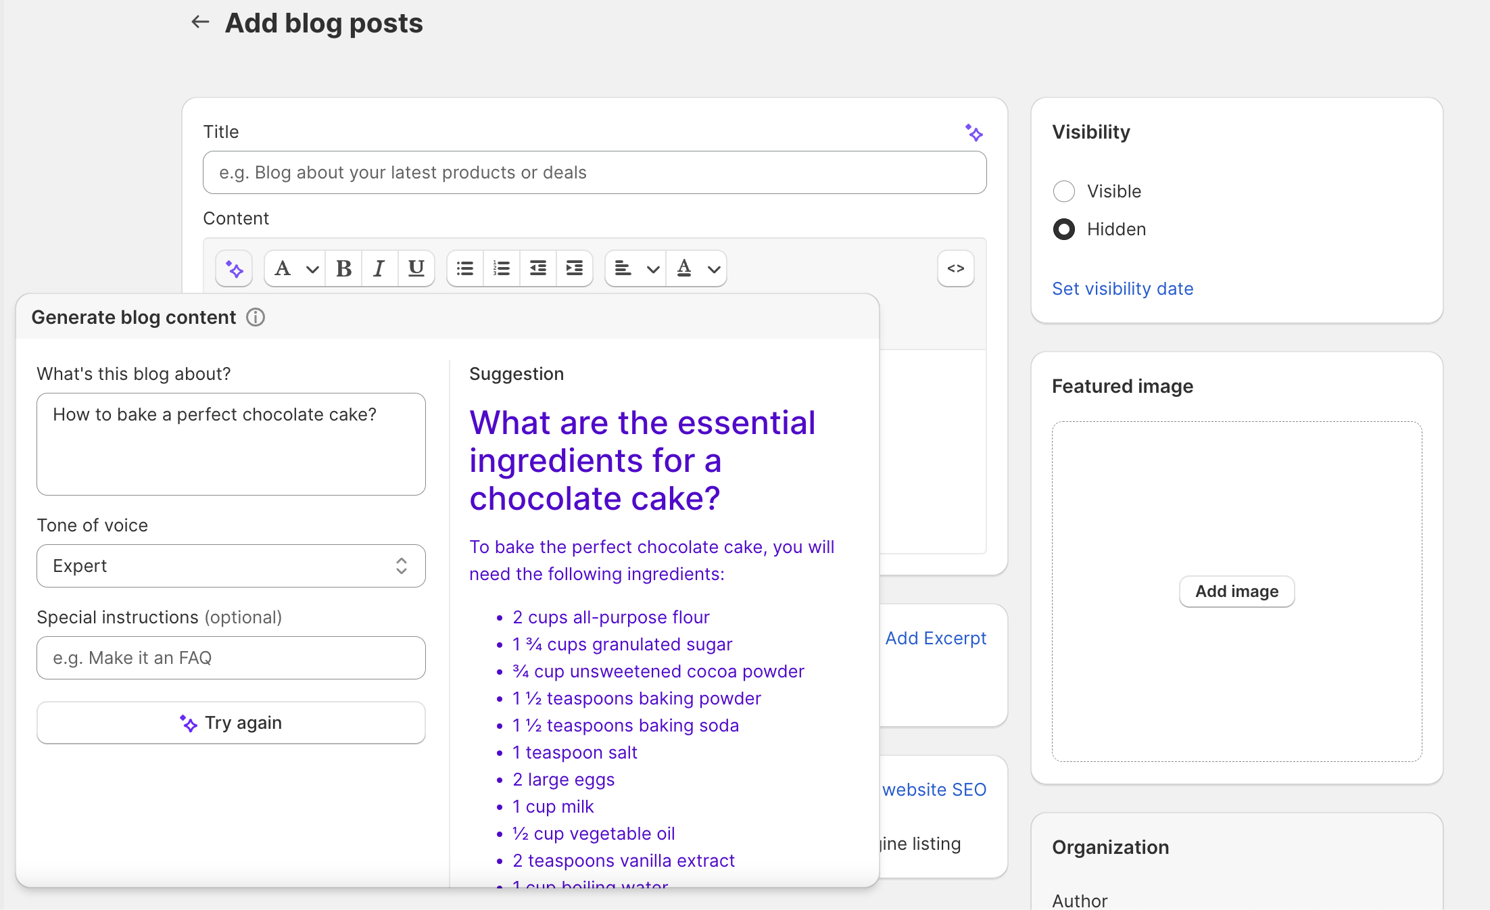1490x910 pixels.
Task: Open the AI generate icon in the content toolbar
Action: tap(233, 268)
